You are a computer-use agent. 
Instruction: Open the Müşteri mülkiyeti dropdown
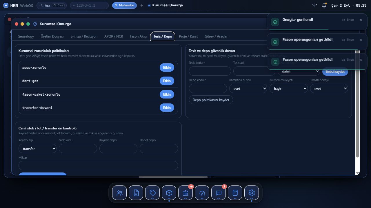[x=289, y=88]
